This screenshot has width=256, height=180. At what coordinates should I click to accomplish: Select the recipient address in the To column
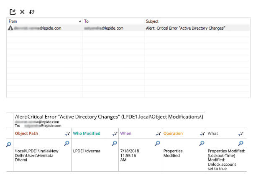point(104,28)
